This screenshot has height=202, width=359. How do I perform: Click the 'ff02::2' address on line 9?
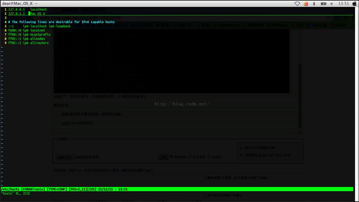[x=15, y=43]
